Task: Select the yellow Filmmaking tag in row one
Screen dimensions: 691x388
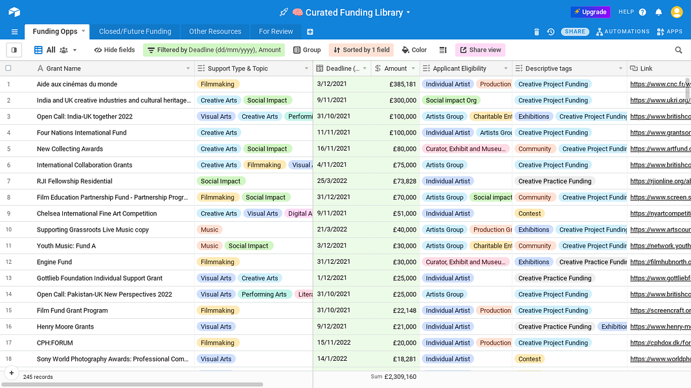Action: [x=218, y=83]
